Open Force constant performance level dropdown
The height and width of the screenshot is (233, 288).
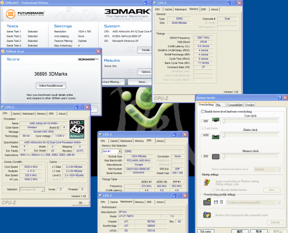[x=279, y=169]
